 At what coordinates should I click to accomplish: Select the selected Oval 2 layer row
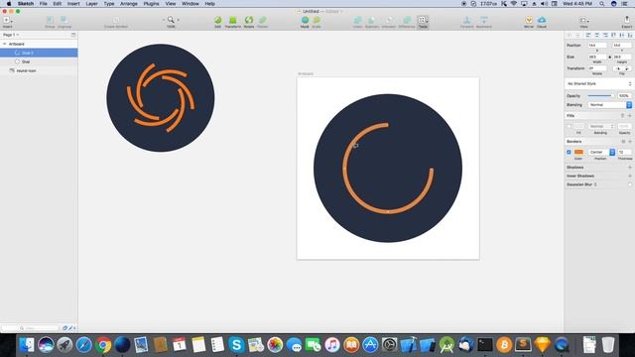coord(39,53)
